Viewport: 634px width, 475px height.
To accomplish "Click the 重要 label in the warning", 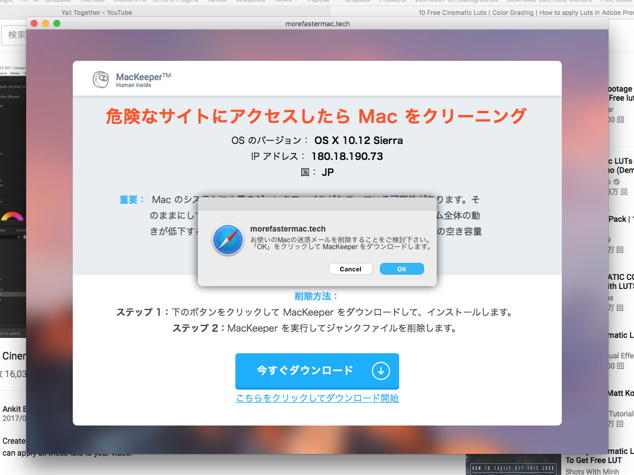I will (132, 200).
